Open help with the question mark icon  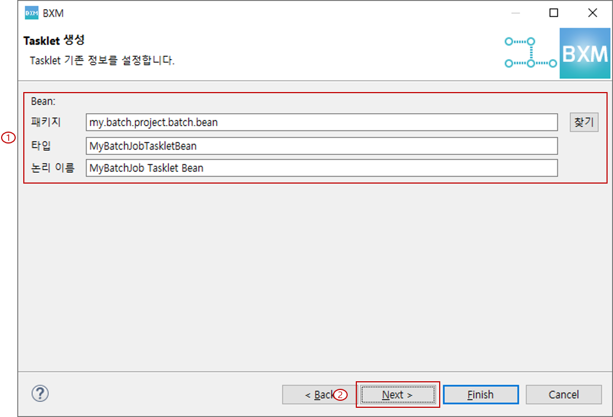click(x=41, y=394)
